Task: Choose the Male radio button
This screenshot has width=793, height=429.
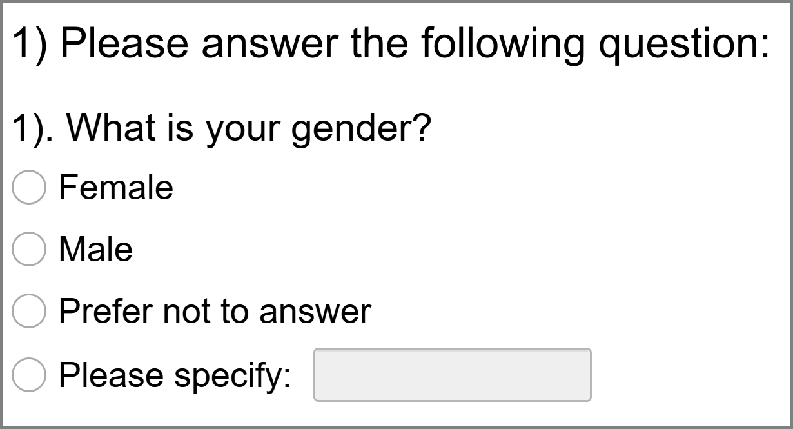Action: [29, 250]
